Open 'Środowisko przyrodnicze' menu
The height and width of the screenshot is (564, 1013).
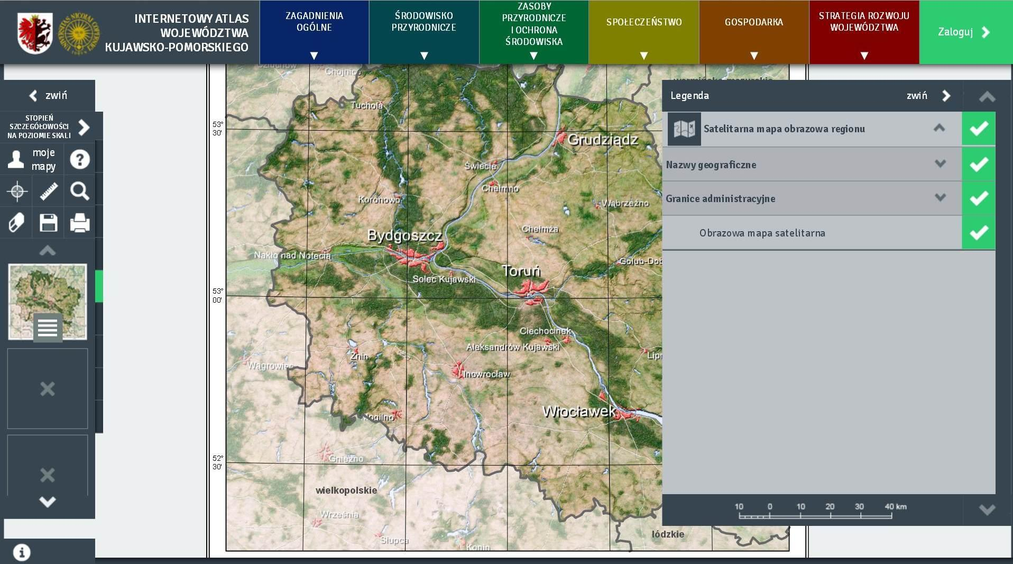click(x=424, y=32)
